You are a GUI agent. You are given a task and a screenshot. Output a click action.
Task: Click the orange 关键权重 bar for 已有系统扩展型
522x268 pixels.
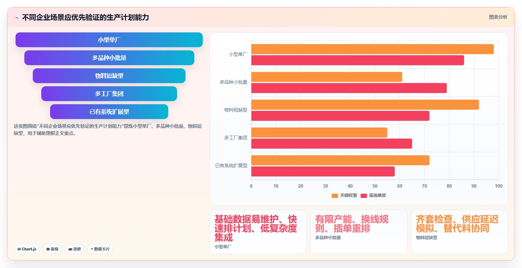[x=340, y=160]
